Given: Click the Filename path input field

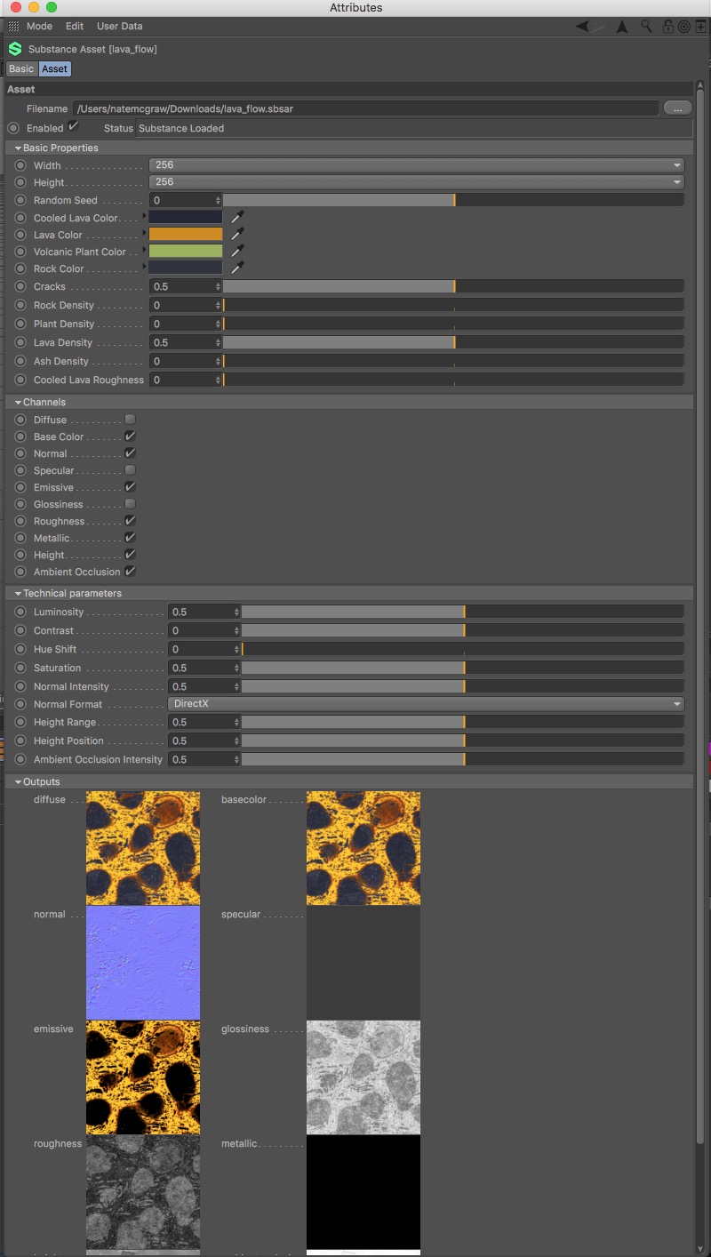Looking at the screenshot, I should point(366,108).
